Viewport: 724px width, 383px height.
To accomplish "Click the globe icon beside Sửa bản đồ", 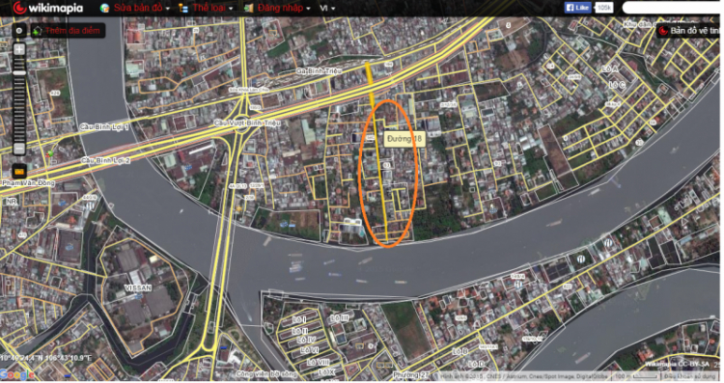I will (105, 8).
